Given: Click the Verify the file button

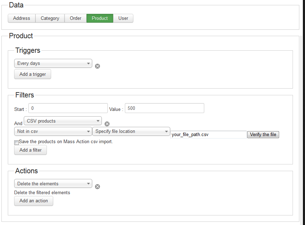Looking at the screenshot, I should 263,134.
